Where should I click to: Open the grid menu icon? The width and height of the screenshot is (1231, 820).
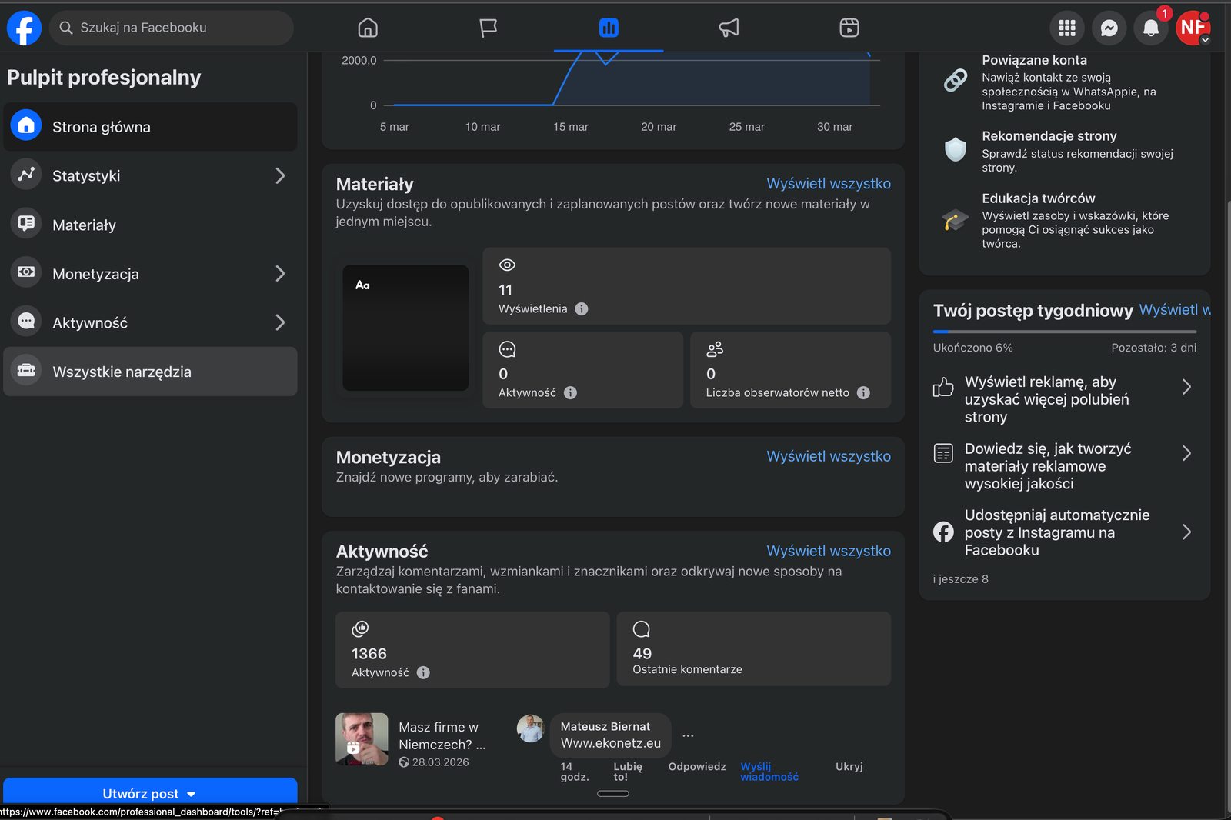[x=1066, y=28]
